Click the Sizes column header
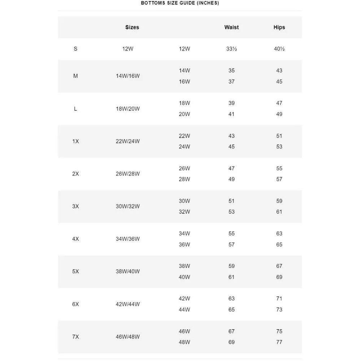Screen dimensions: 361x361 132,27
